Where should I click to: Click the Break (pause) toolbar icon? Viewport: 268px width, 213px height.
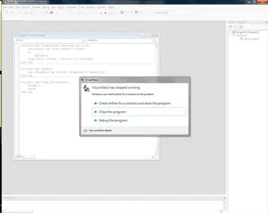[x=101, y=13]
